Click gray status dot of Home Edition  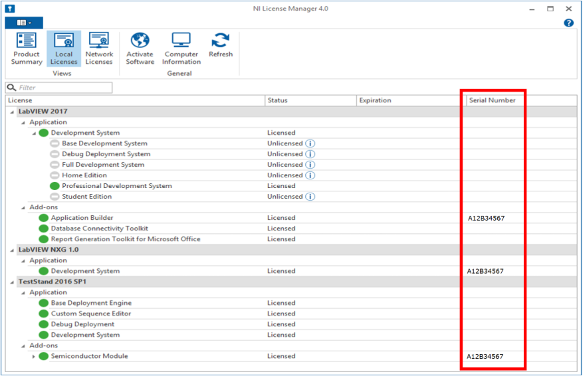point(55,175)
